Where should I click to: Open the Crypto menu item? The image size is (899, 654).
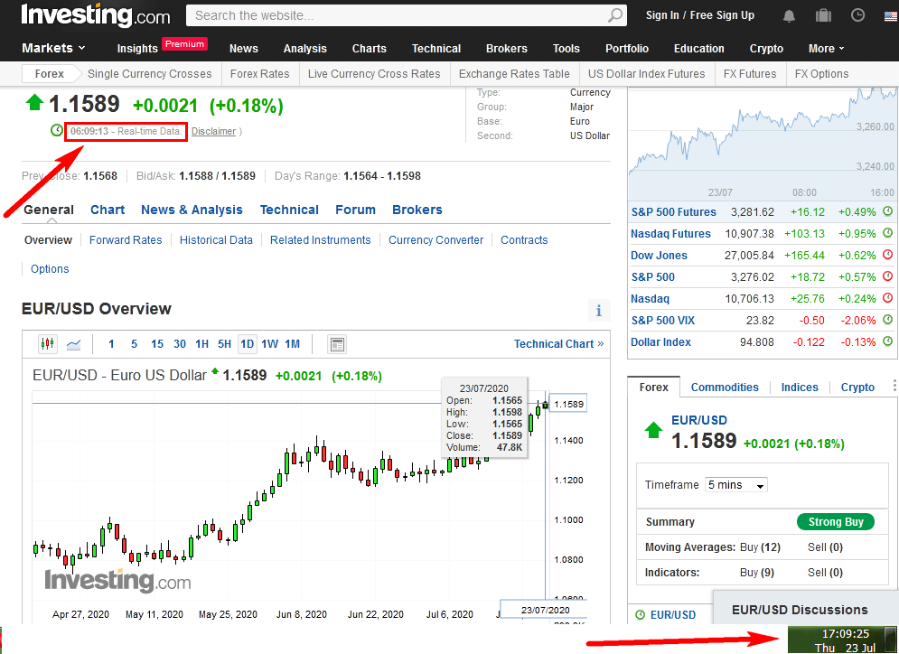pos(766,49)
